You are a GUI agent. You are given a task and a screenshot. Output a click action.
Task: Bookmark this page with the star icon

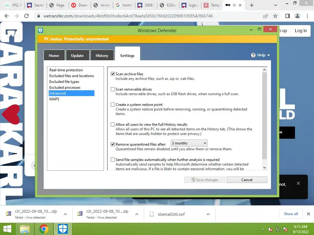pos(275,16)
